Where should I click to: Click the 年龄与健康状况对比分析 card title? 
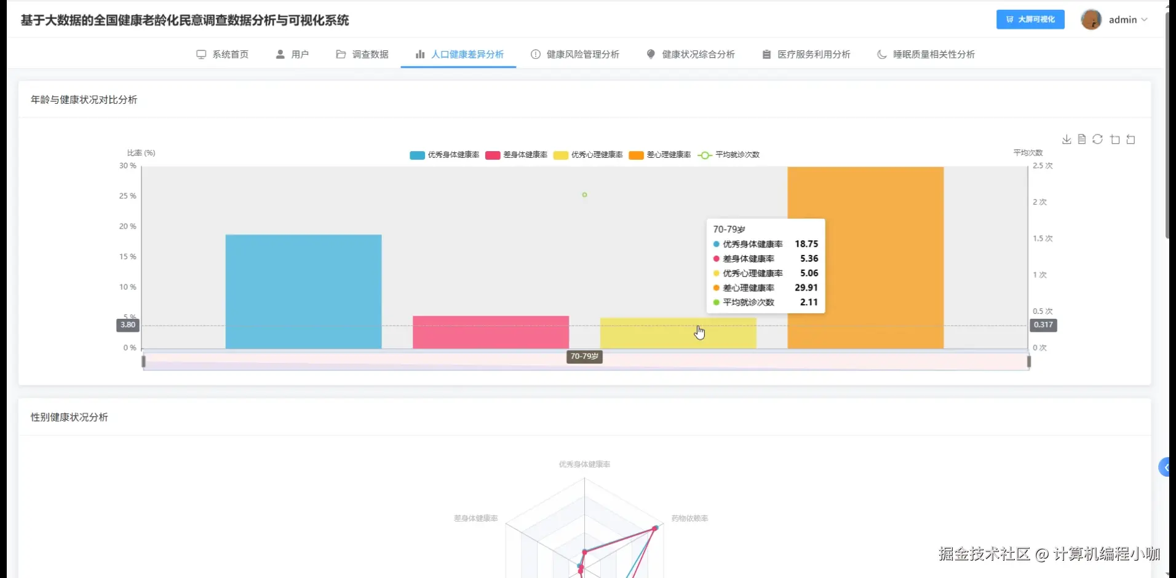click(84, 100)
